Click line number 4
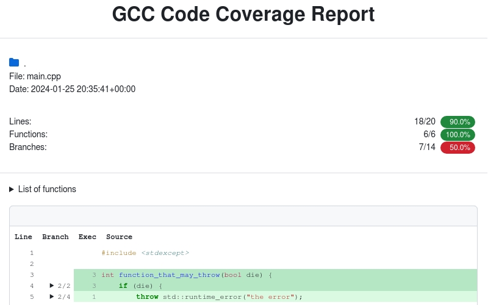Viewport: 488px width, 305px height. coord(32,285)
